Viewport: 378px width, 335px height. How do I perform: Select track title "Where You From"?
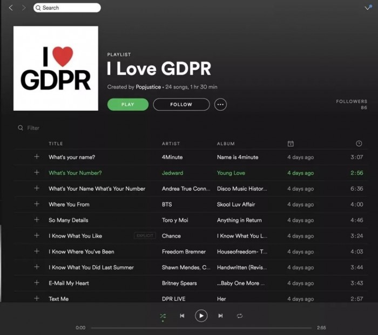click(x=69, y=204)
